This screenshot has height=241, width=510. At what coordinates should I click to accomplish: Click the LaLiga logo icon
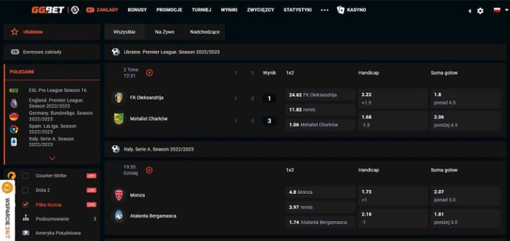click(14, 129)
